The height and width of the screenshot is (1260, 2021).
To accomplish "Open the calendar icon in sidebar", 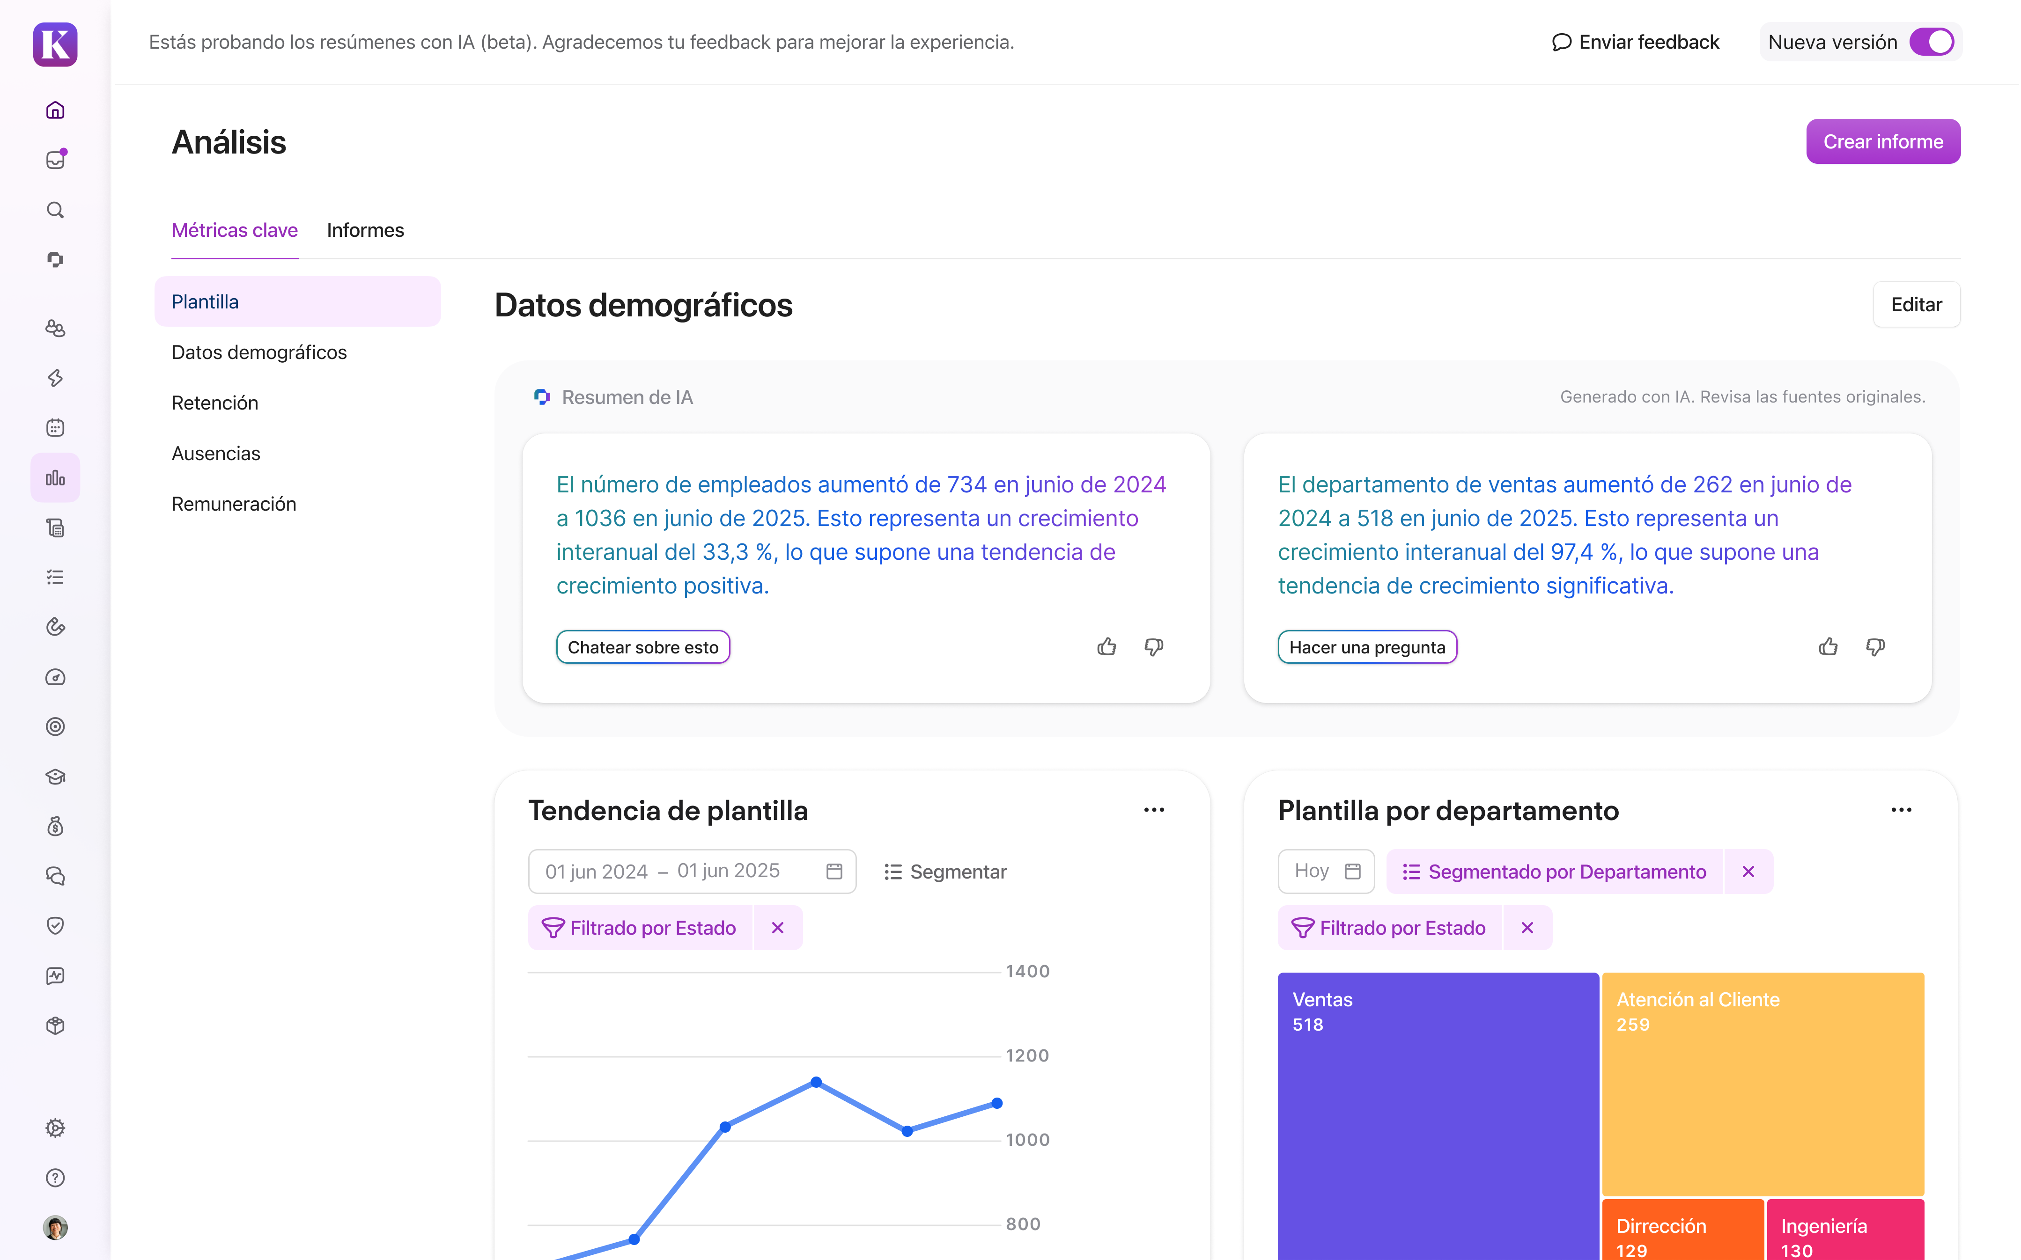I will click(55, 427).
